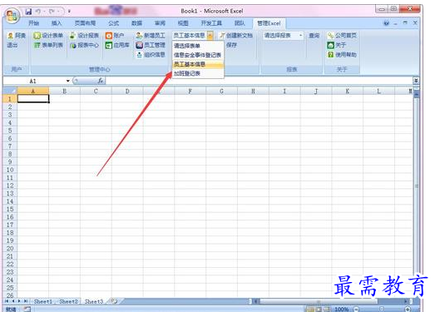Click the 报表中心 globe icon

click(x=73, y=46)
